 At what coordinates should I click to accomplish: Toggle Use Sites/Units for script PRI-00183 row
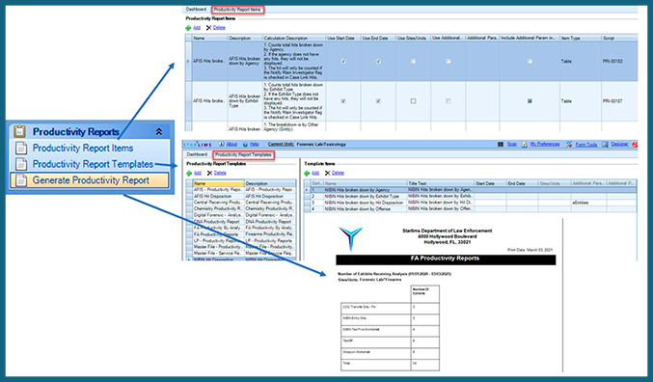[x=413, y=61]
